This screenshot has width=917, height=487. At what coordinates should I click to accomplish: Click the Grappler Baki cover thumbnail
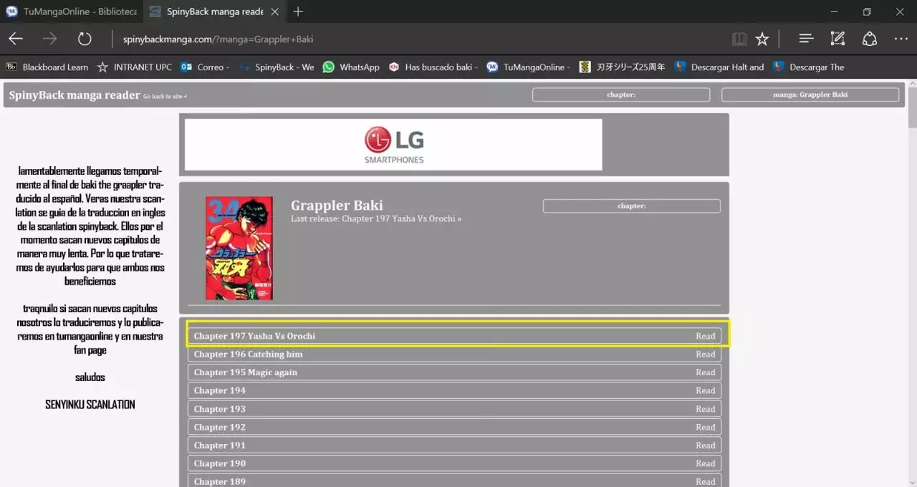click(239, 248)
